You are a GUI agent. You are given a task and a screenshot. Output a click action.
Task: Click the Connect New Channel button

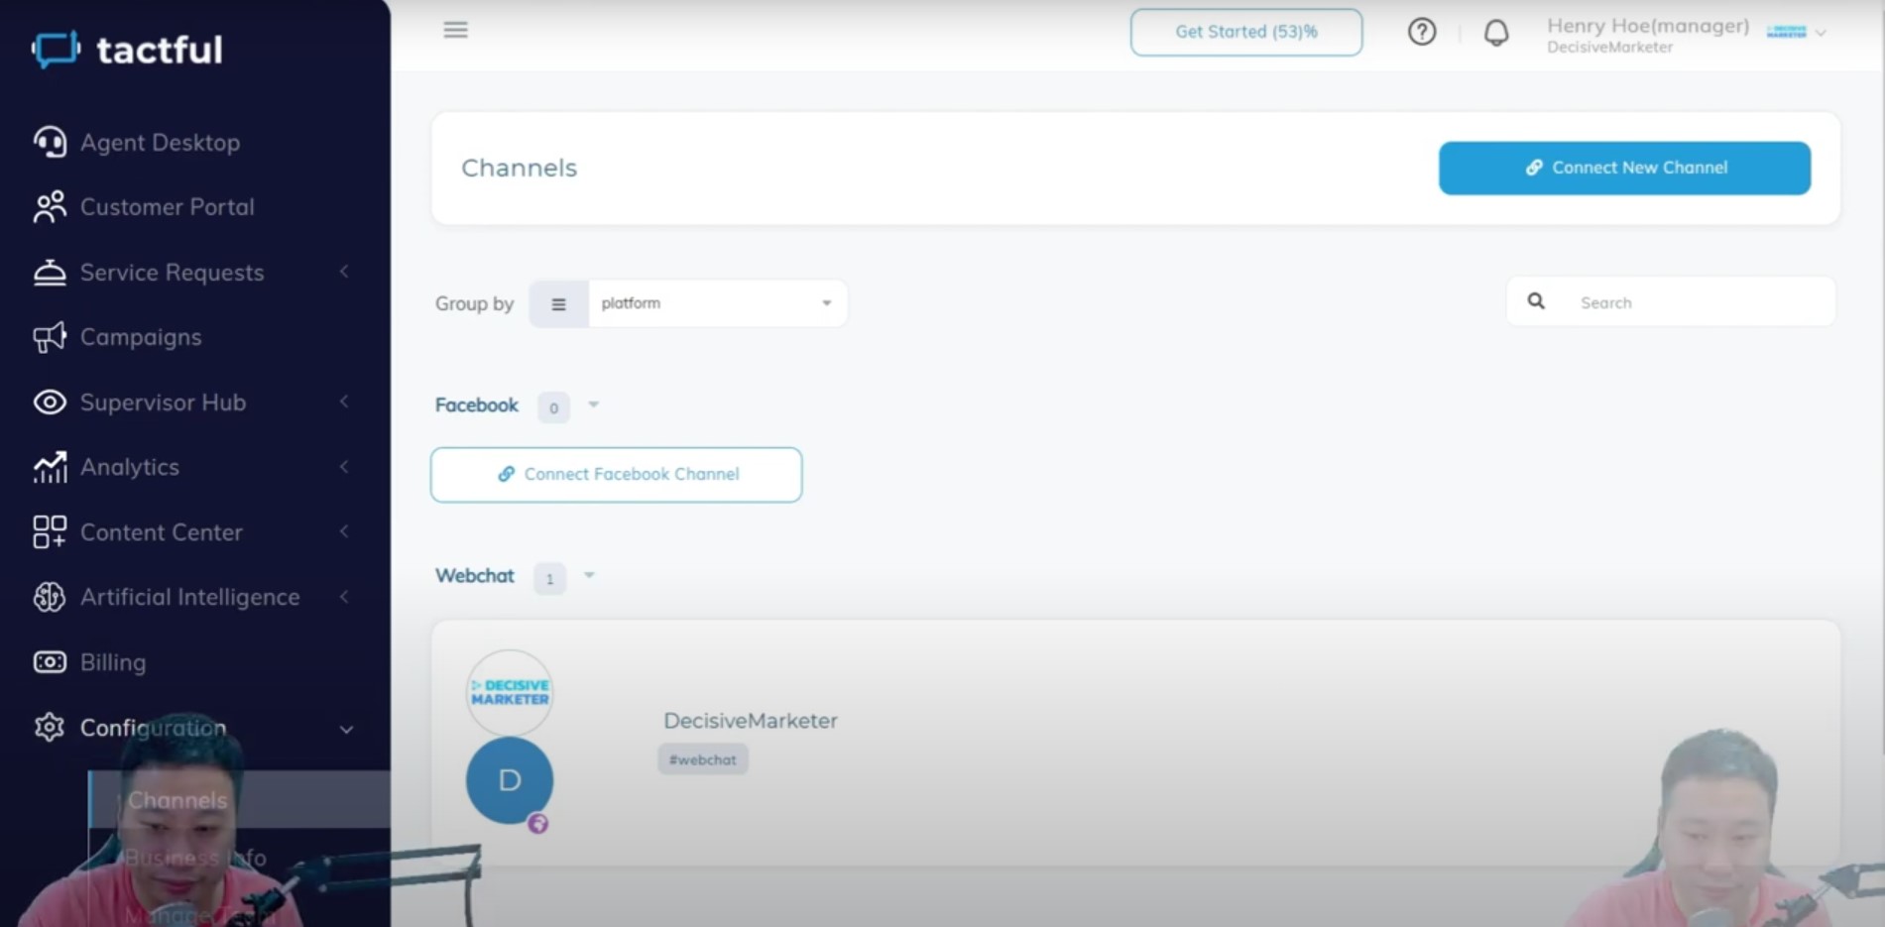coord(1624,168)
